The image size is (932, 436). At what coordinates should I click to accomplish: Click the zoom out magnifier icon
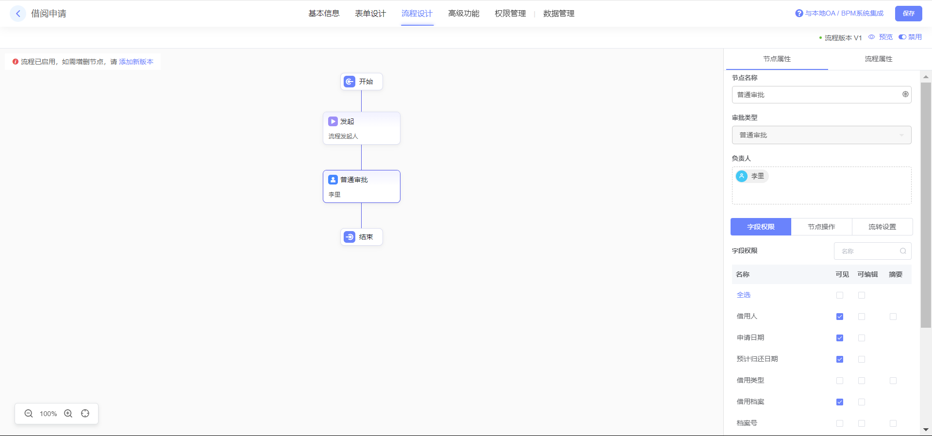tap(29, 414)
